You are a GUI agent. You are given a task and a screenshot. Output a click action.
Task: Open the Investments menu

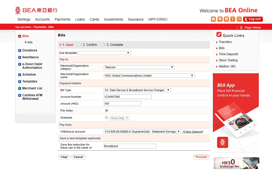[x=113, y=19]
